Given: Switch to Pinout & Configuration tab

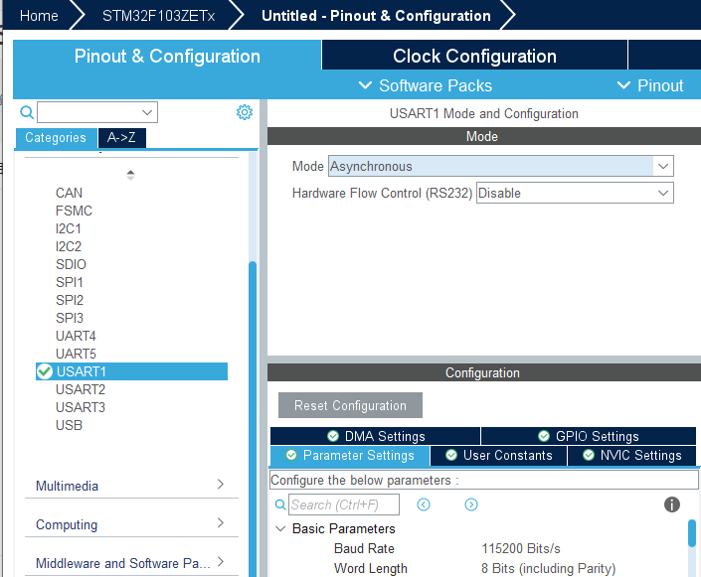Looking at the screenshot, I should (167, 56).
